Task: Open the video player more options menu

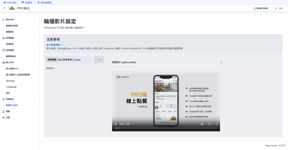Action: tap(216, 124)
